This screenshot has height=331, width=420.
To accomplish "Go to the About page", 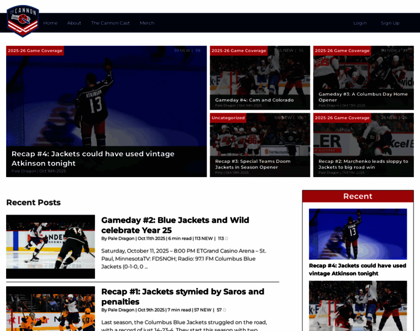I will coord(74,23).
